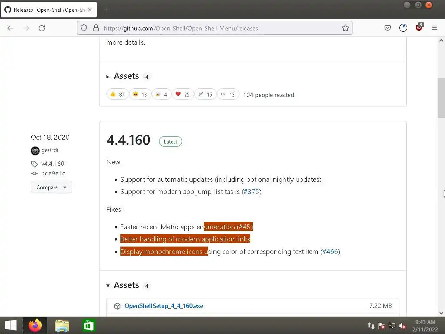The image size is (445, 334).
Task: Open the Store app on the taskbar
Action: point(88,325)
